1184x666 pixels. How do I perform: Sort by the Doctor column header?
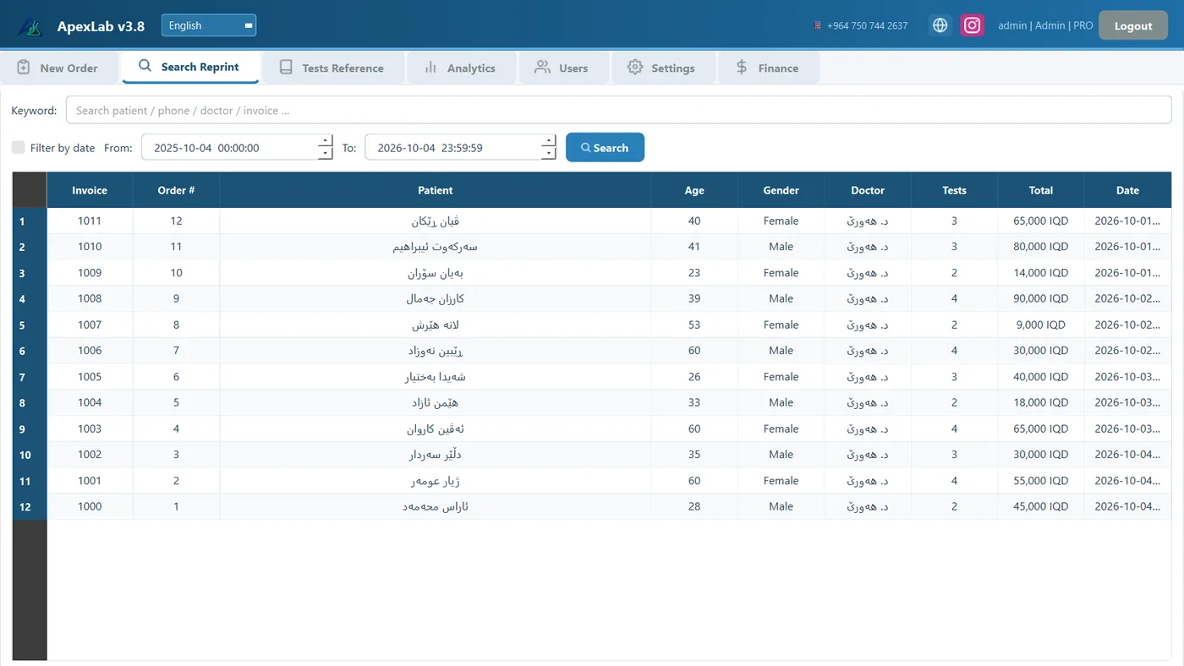[868, 190]
